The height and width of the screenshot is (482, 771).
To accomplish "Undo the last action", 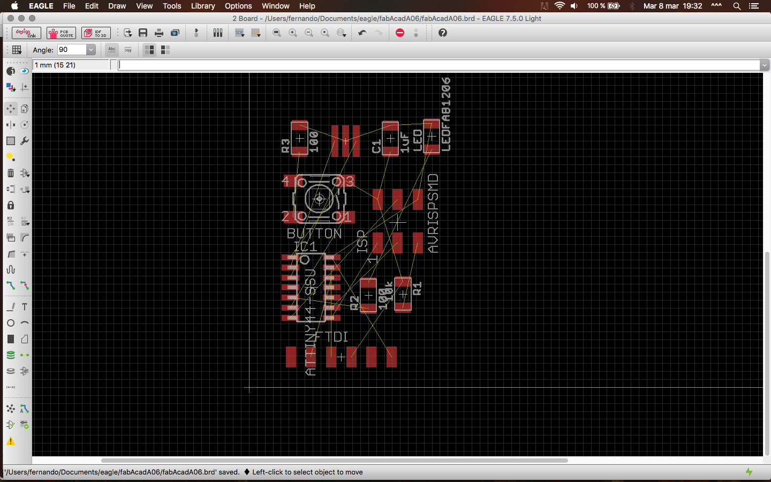I will coord(362,33).
